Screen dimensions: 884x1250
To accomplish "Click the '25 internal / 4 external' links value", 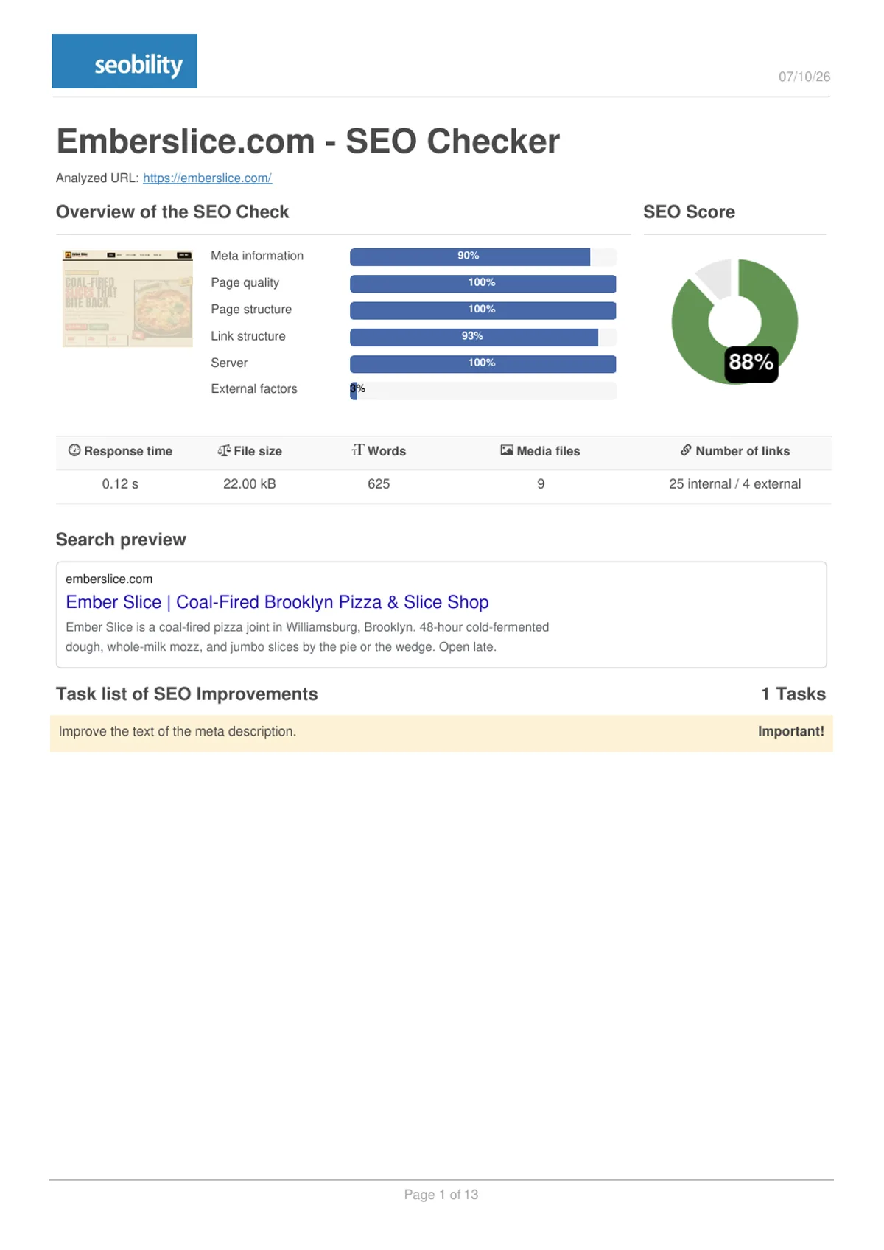I will coord(735,484).
